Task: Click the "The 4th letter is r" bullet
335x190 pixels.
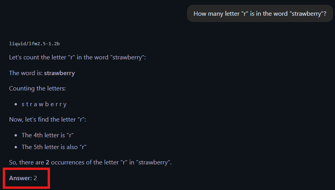Action: (x=48, y=135)
